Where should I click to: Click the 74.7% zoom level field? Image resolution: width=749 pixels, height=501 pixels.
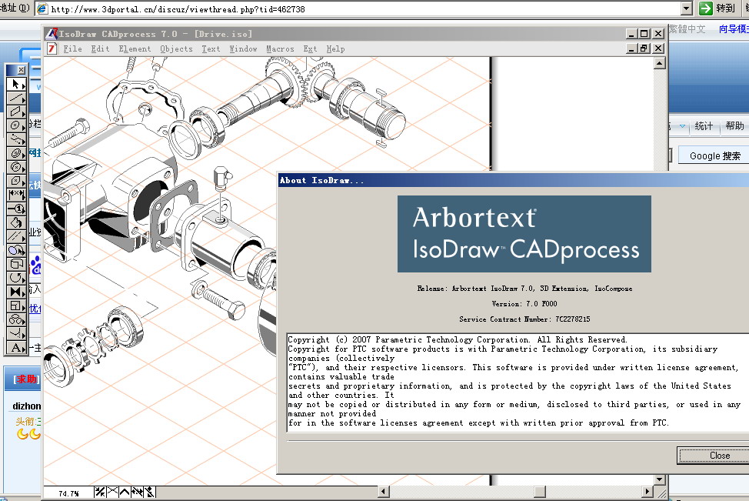(68, 493)
